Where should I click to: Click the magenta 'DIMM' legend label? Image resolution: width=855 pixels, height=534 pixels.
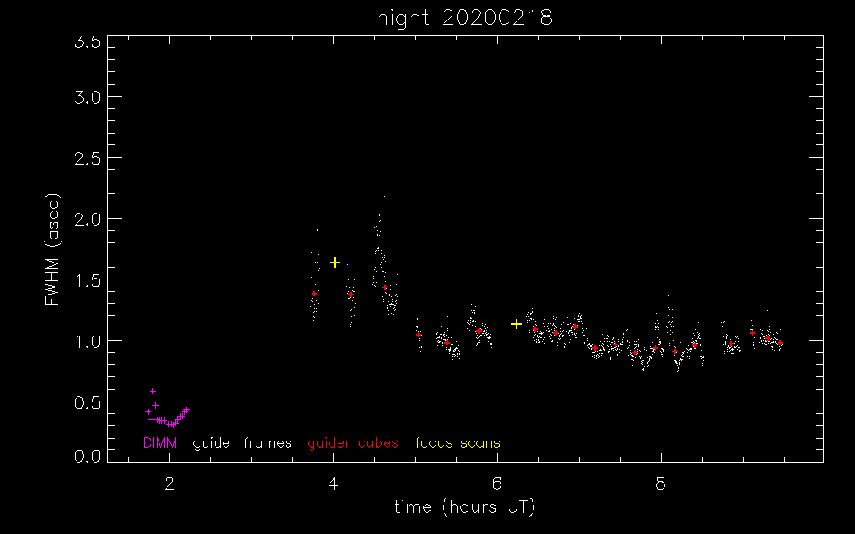pos(160,443)
